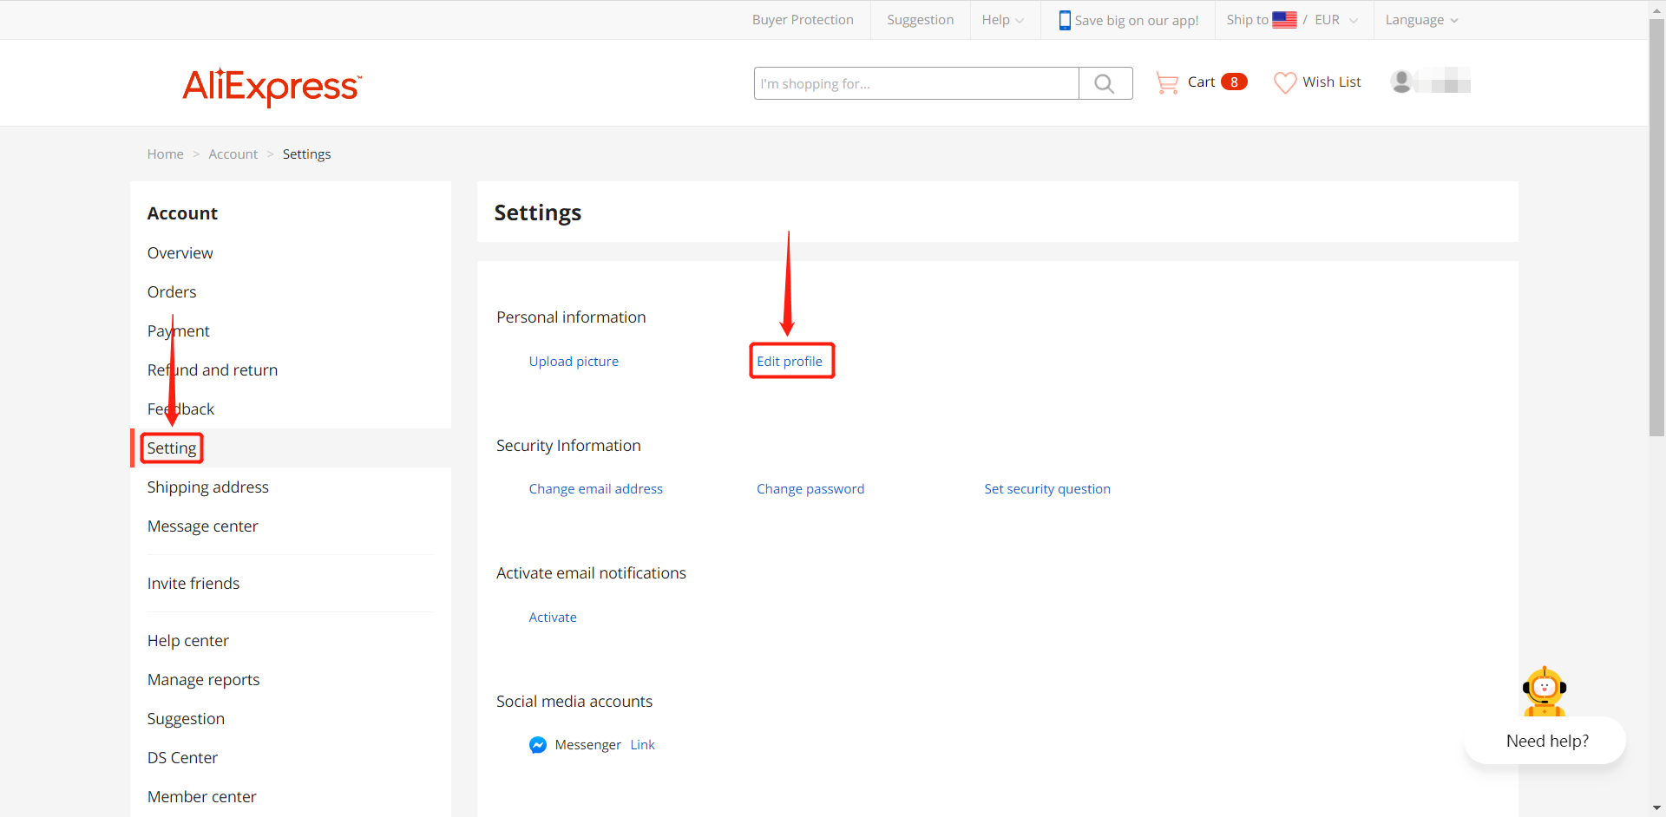Click the Edit profile link
The width and height of the screenshot is (1666, 817).
click(x=790, y=361)
